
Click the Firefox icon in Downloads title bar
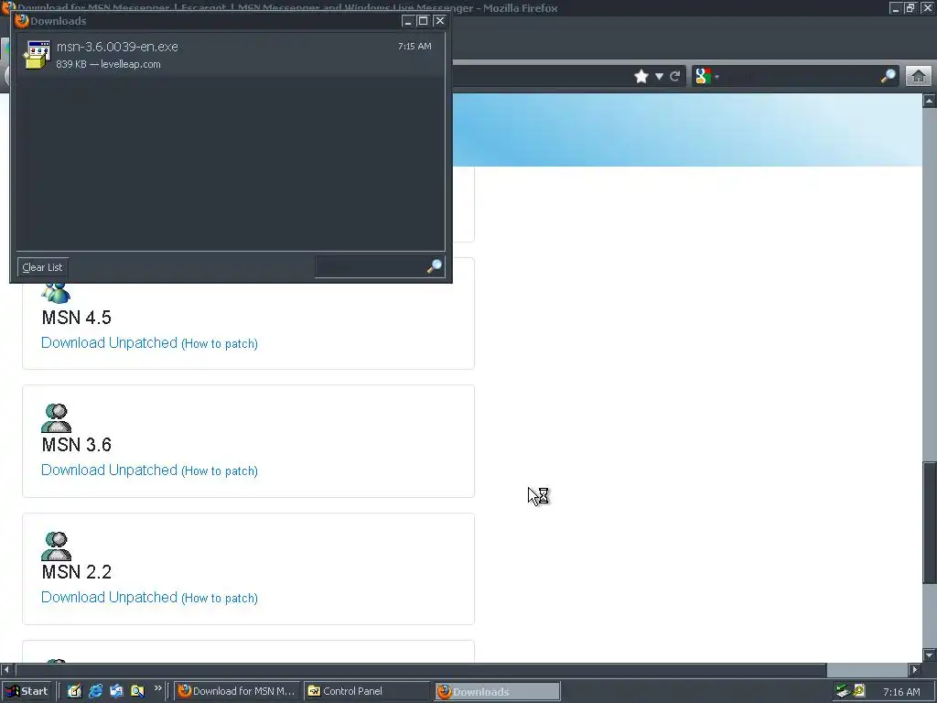coord(22,20)
